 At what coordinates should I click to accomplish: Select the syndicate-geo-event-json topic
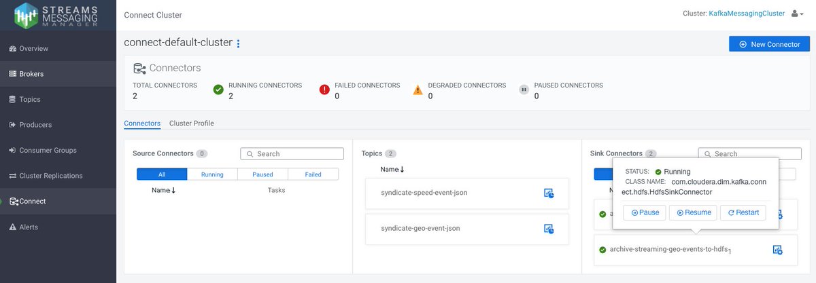coord(467,229)
